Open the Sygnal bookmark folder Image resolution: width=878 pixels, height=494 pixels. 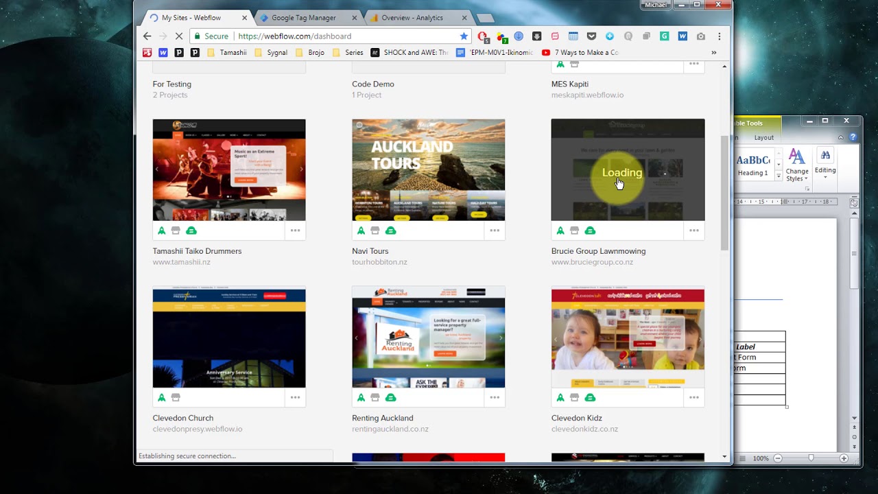tap(272, 52)
